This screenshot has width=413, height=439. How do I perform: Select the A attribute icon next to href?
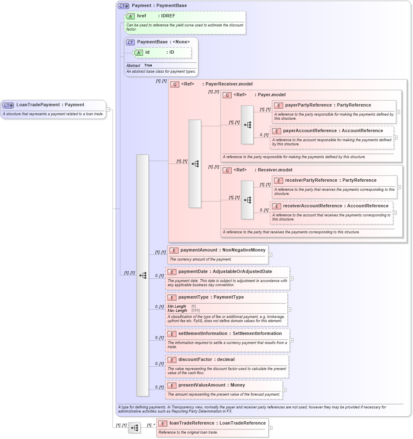pos(130,16)
